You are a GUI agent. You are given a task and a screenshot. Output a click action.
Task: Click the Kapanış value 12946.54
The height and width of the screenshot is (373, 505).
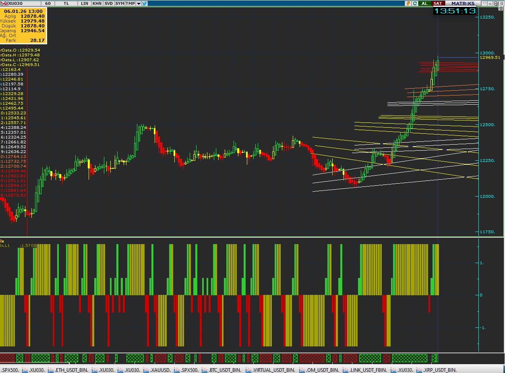point(33,31)
